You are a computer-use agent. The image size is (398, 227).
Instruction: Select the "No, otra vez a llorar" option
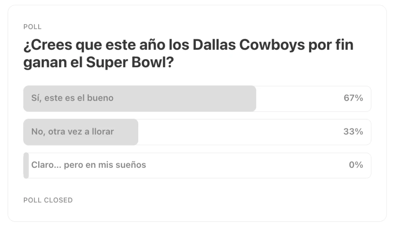tap(72, 132)
